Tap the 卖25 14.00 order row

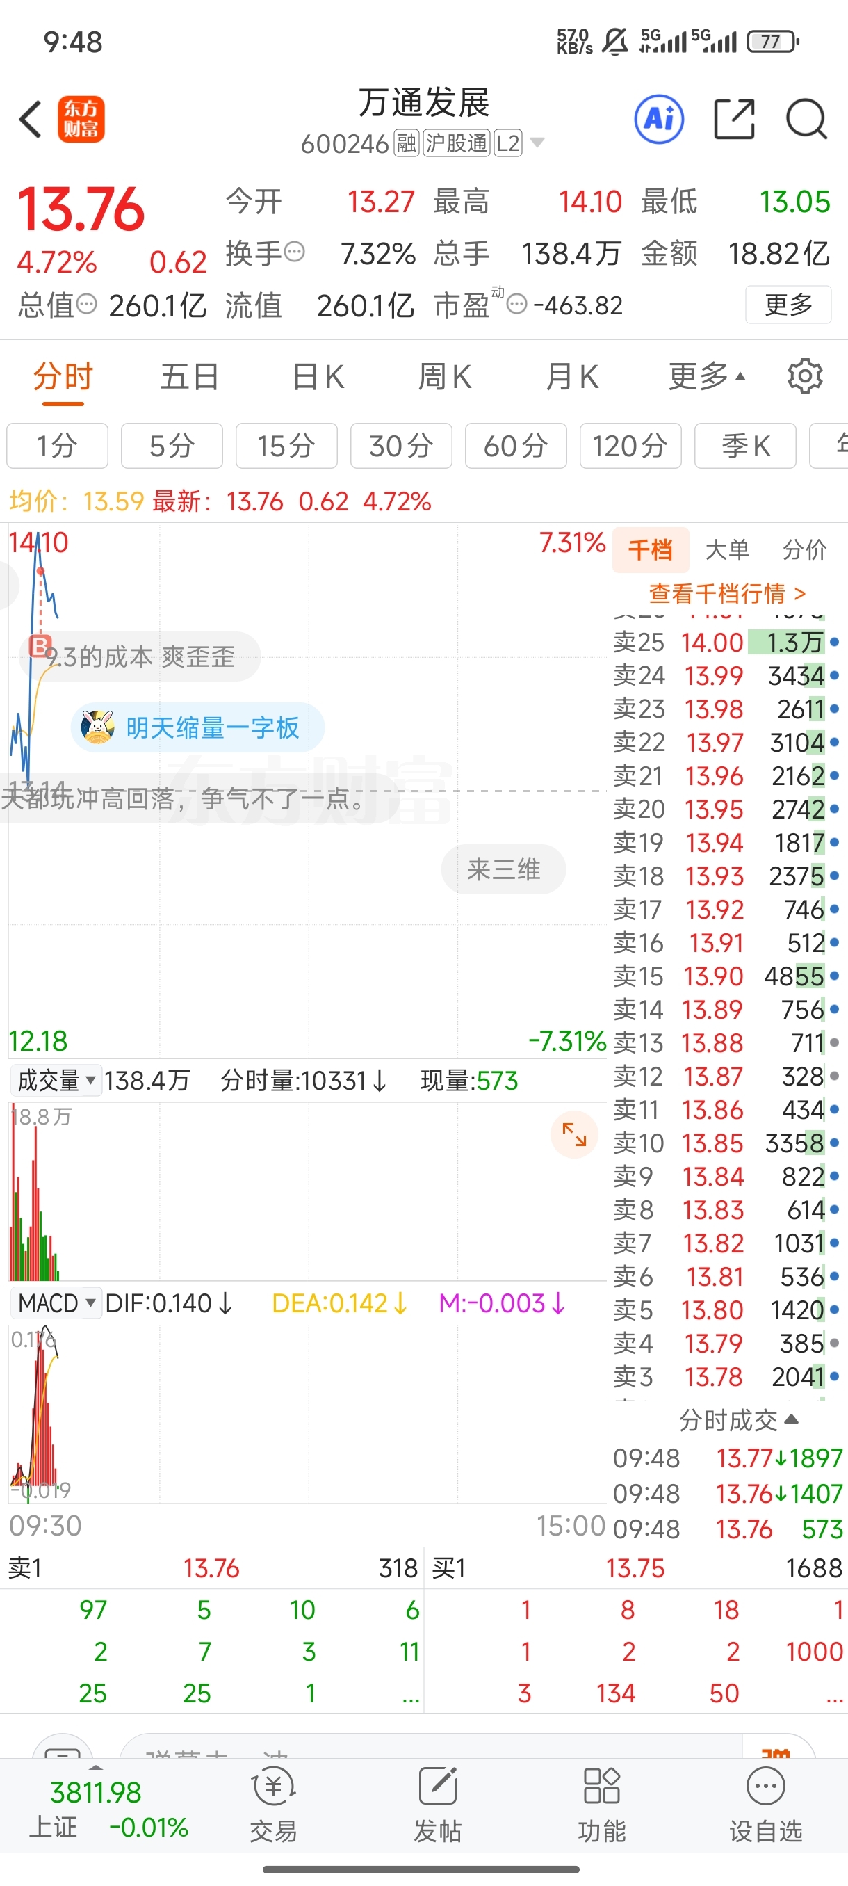point(726,642)
